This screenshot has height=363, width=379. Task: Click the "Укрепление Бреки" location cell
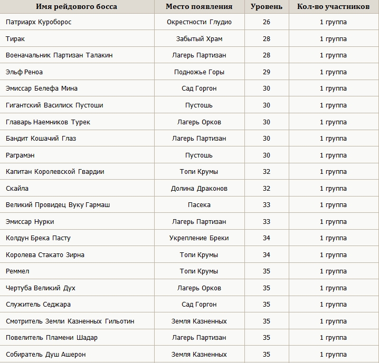click(x=199, y=238)
